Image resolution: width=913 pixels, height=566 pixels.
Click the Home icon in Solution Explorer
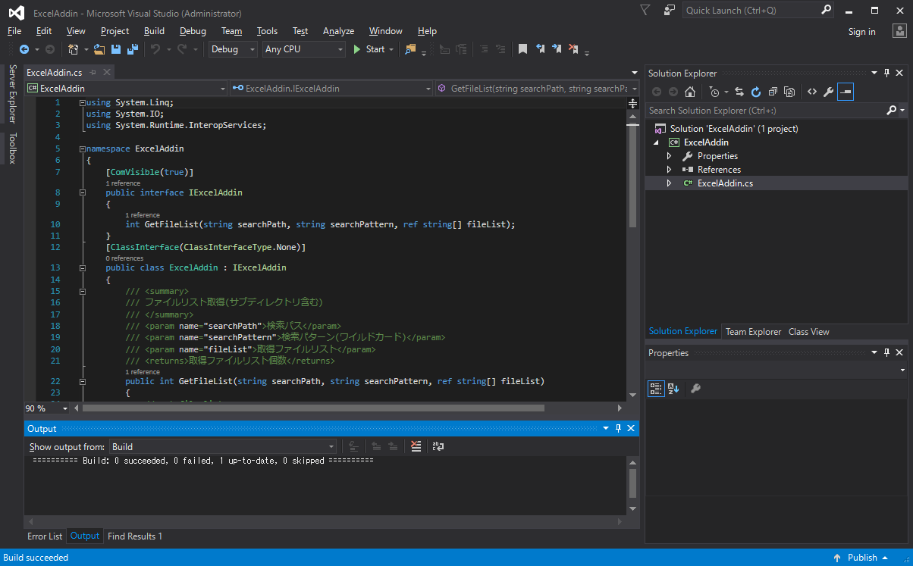click(690, 92)
